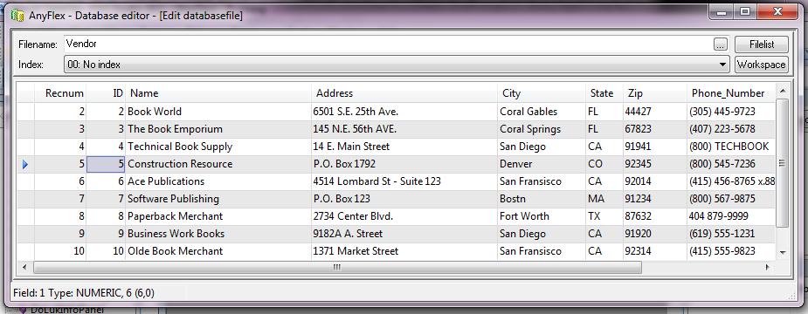Click the vertical scrollbar up arrow
The image size is (808, 314).
tap(783, 91)
